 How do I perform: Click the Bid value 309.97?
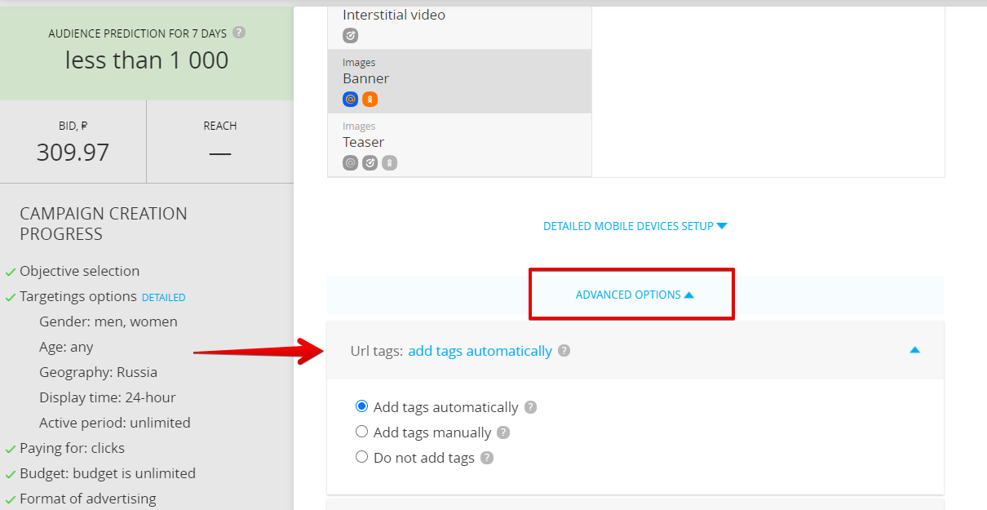[x=73, y=153]
